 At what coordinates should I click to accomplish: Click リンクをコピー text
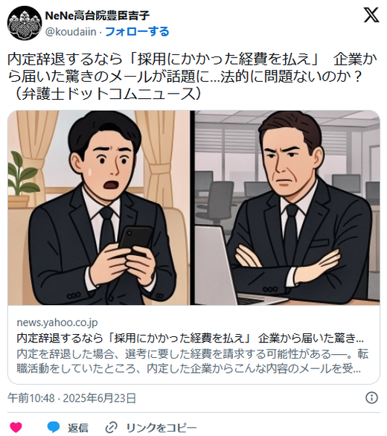(161, 427)
